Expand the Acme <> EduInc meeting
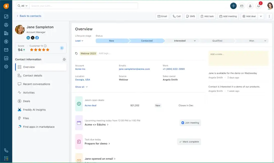 click(x=97, y=125)
